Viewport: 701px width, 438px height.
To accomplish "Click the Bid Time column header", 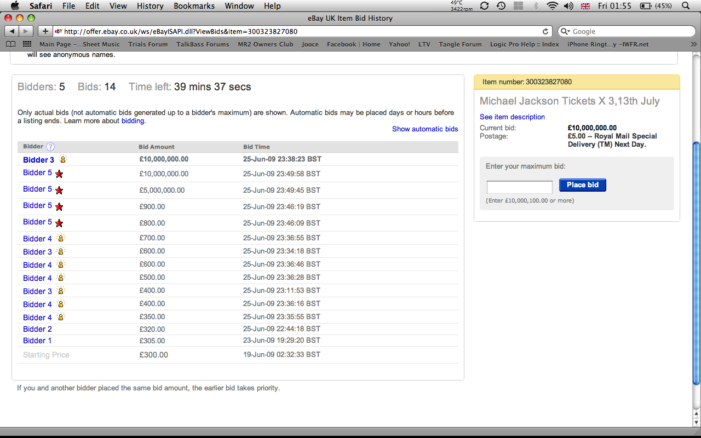I will 256,147.
